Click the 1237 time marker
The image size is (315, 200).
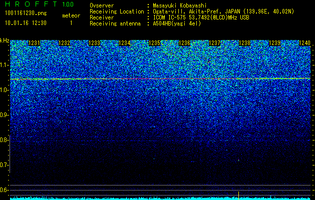click(214, 43)
